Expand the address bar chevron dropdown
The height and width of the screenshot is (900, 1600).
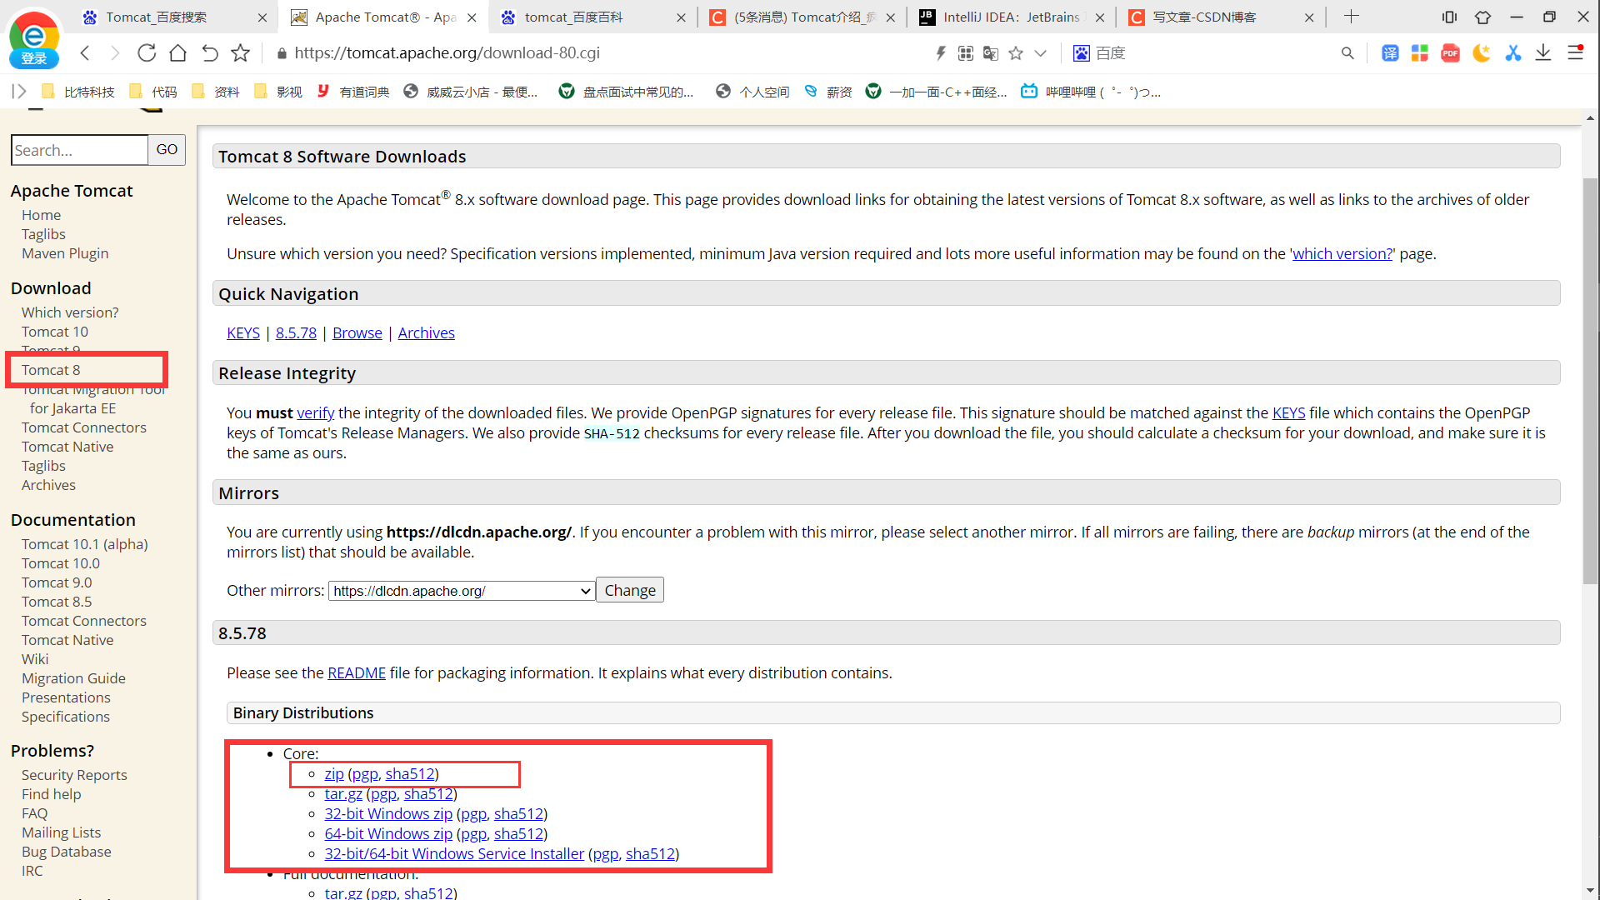(x=1040, y=53)
